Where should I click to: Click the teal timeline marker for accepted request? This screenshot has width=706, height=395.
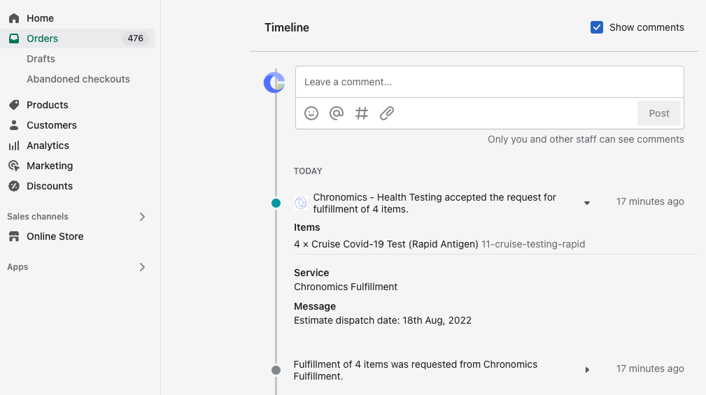tap(276, 203)
